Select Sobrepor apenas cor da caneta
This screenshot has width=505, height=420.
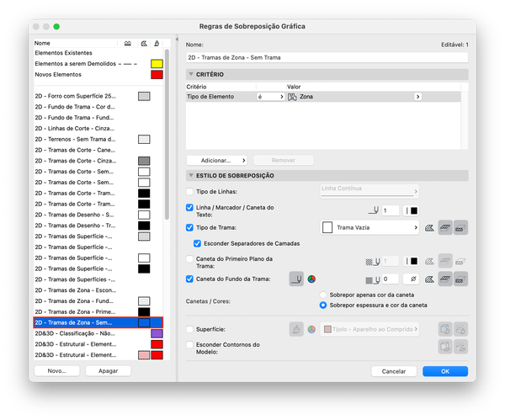(x=323, y=295)
